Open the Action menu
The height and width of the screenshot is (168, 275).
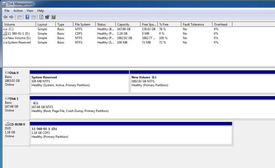click(18, 11)
